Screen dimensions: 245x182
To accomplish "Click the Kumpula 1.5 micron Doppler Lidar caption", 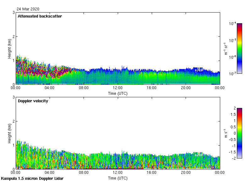I will 32,179.
